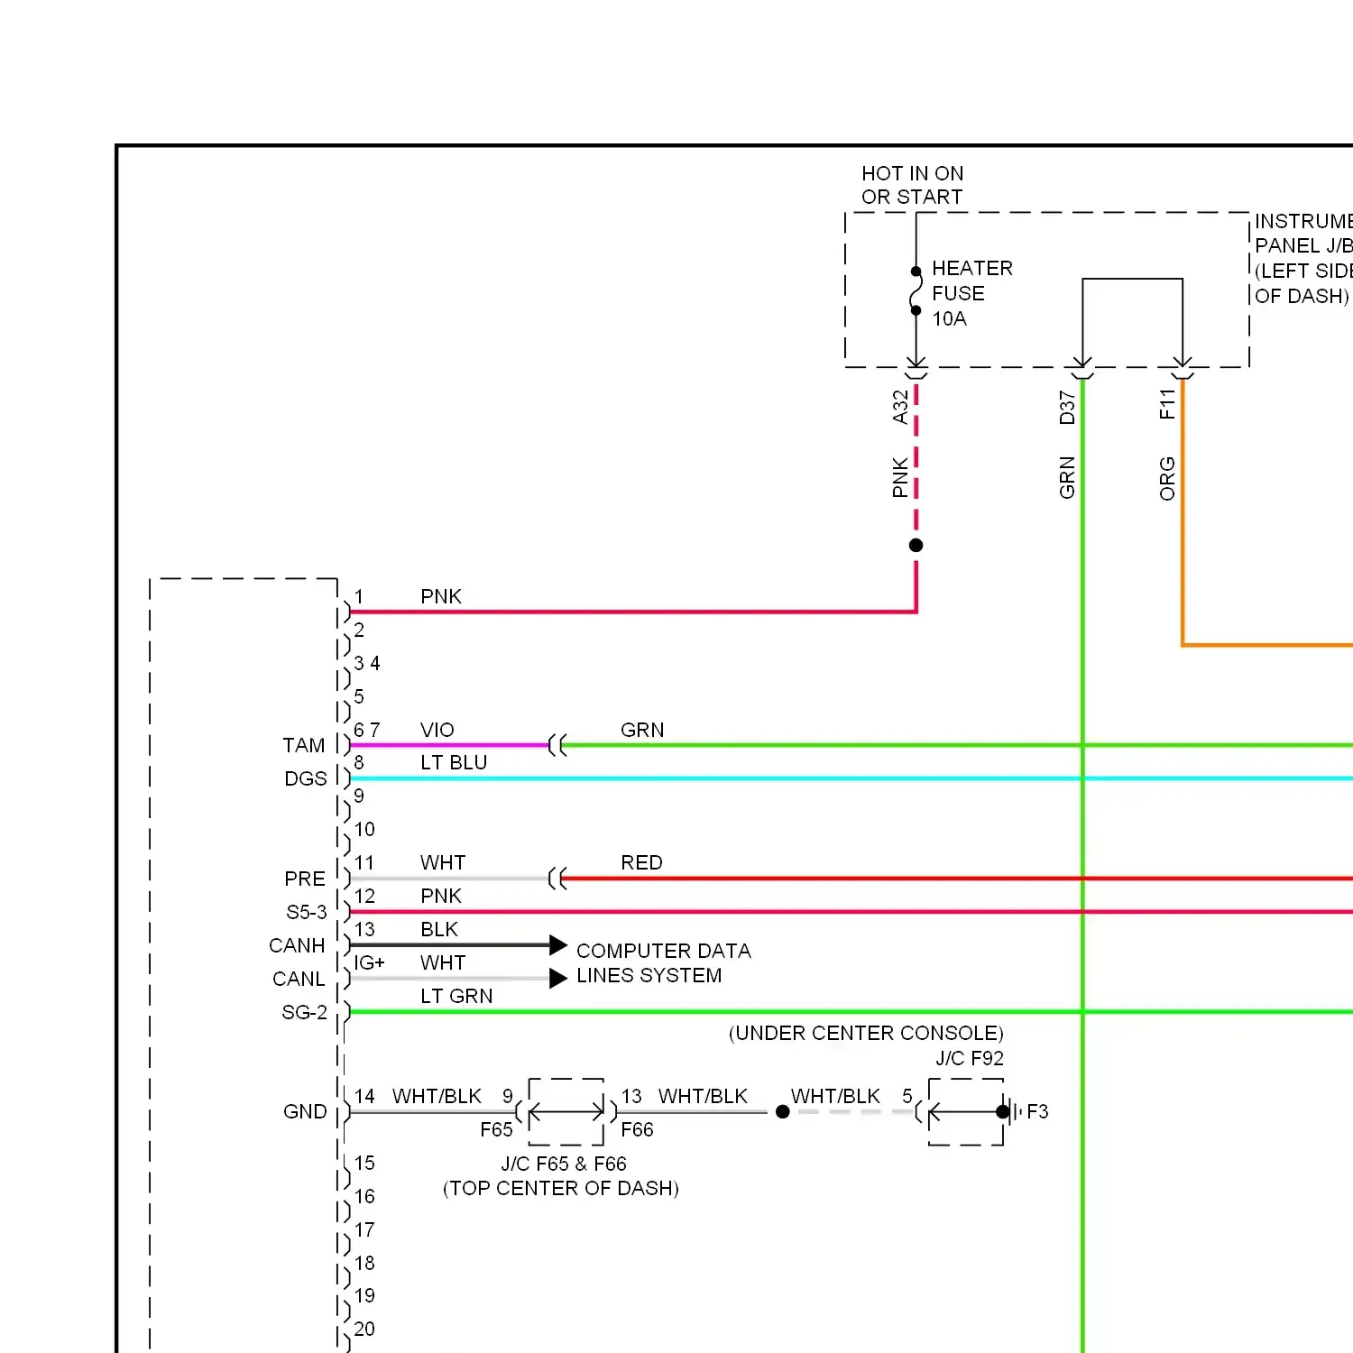Click pin number 17 on the connector
Image resolution: width=1353 pixels, height=1353 pixels.
(364, 1229)
